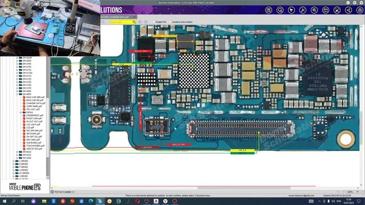This screenshot has width=365, height=205.
Task: Click the yellow search magnifier button
Action: (134, 22)
